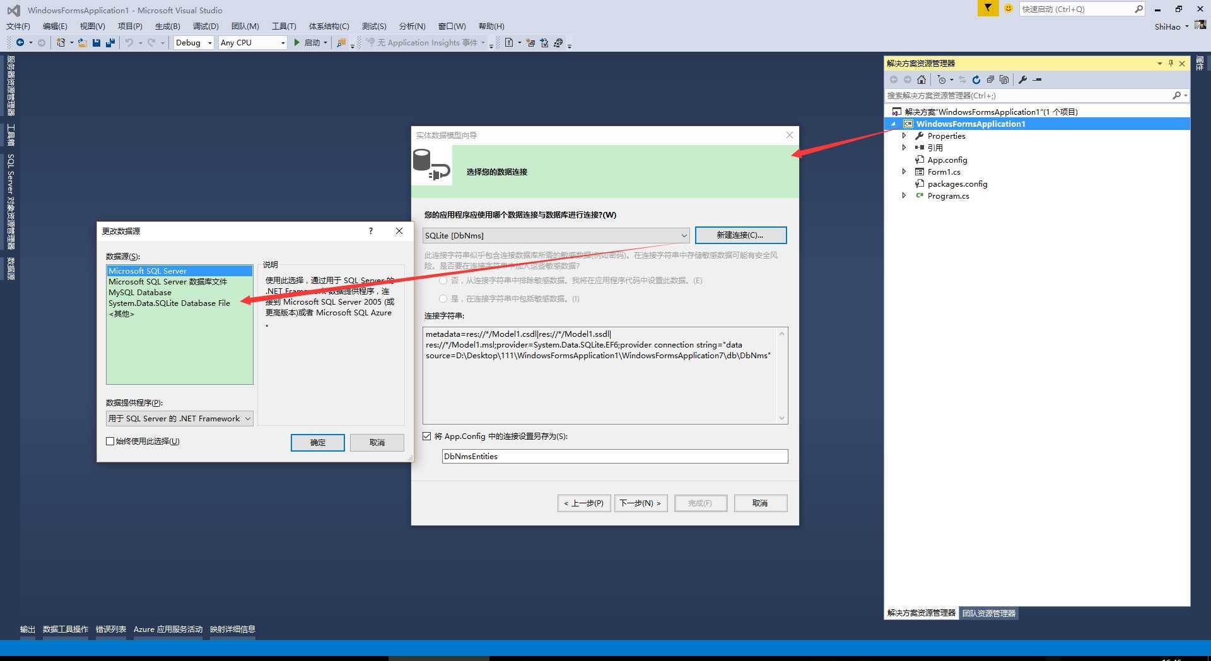The height and width of the screenshot is (661, 1211).
Task: Click 确定 in the Change Data Source dialog
Action: point(318,443)
